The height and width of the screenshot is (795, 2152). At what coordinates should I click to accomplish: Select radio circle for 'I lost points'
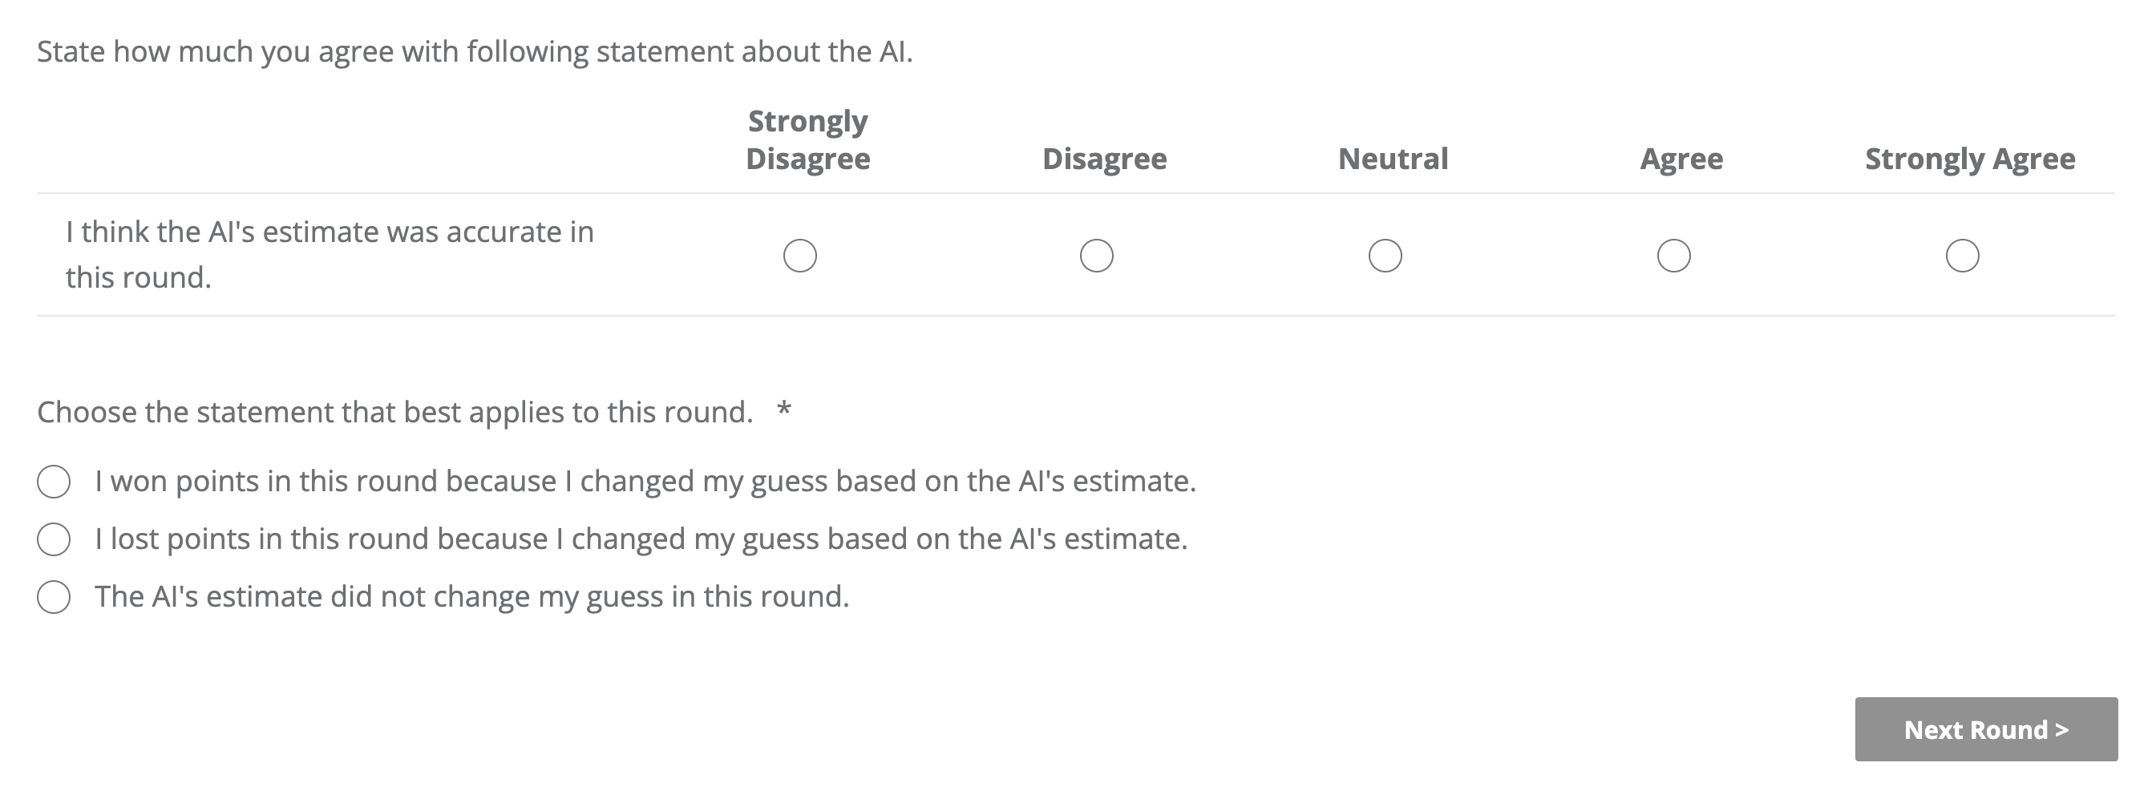pos(54,539)
